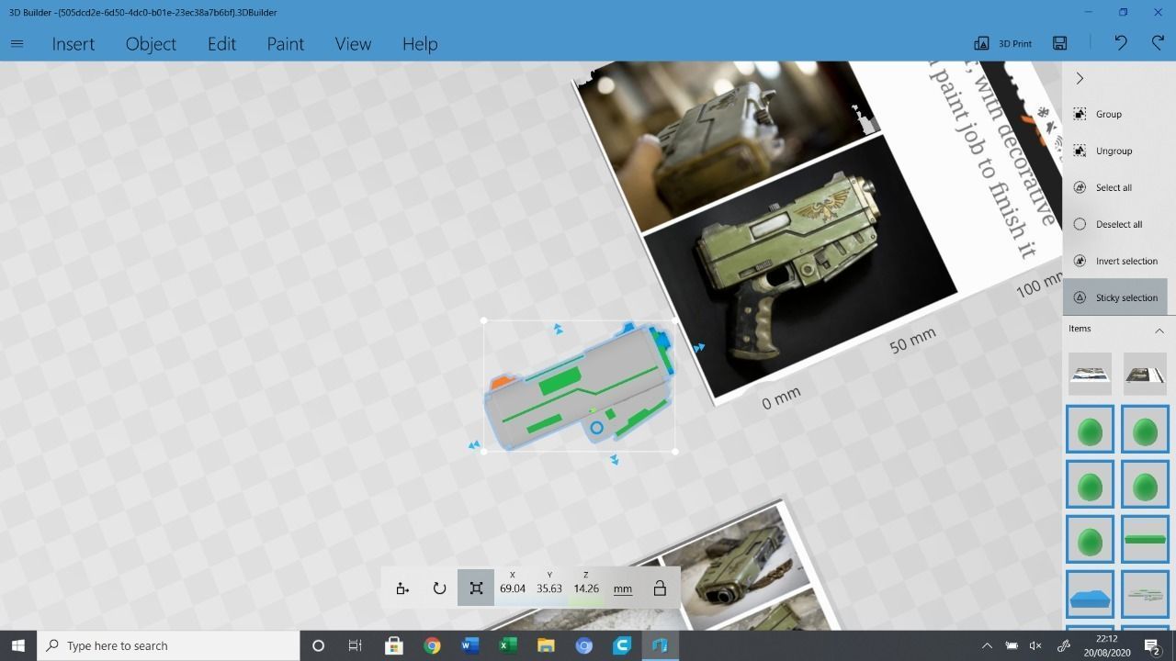Select the first reference image item thumbnail
This screenshot has height=661, width=1176.
[x=1091, y=374]
